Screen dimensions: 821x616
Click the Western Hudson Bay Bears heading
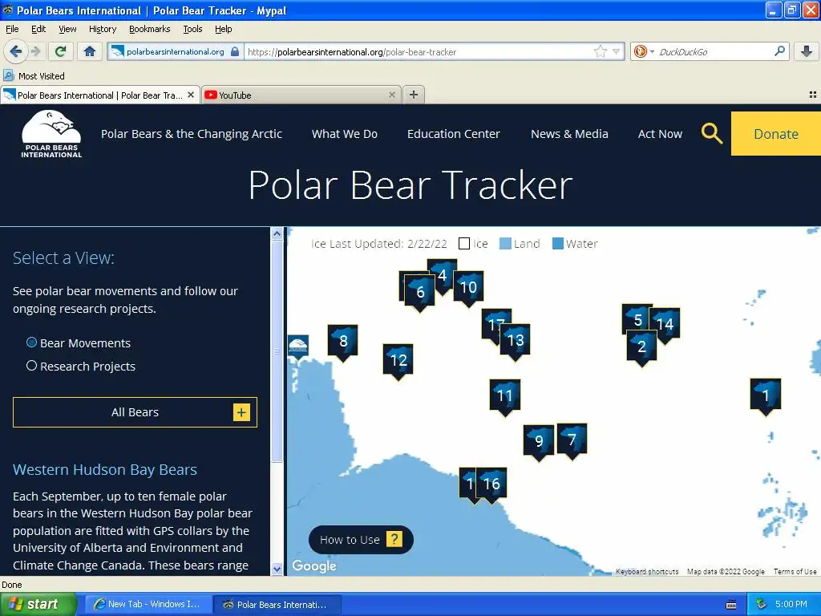coord(105,469)
